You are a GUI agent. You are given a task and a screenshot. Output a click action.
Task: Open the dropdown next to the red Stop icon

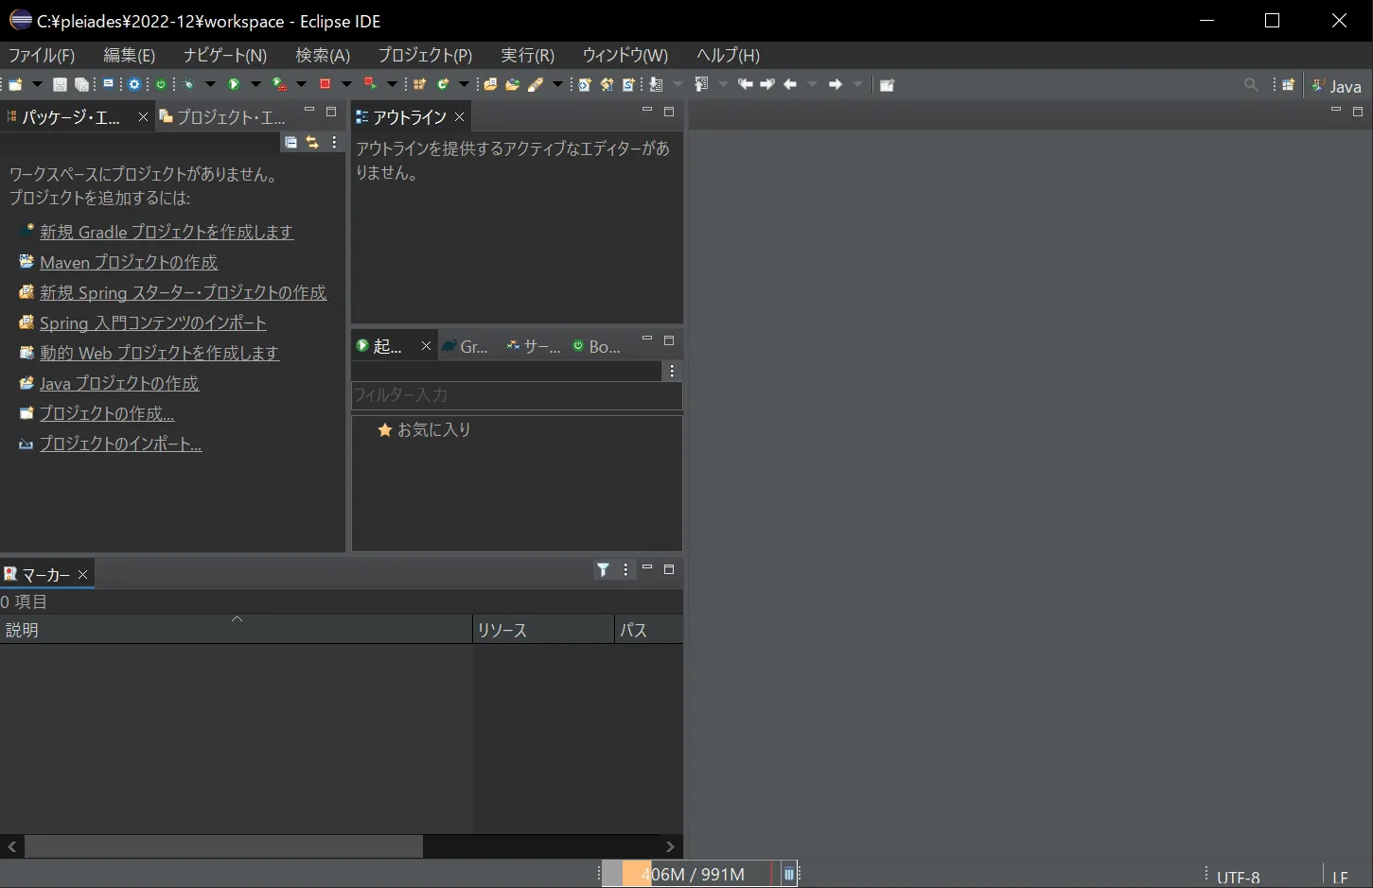[x=345, y=85]
